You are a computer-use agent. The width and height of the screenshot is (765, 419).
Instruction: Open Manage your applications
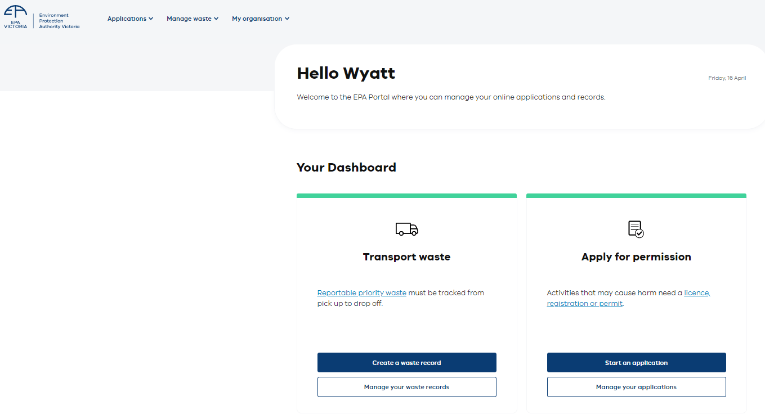(x=637, y=387)
